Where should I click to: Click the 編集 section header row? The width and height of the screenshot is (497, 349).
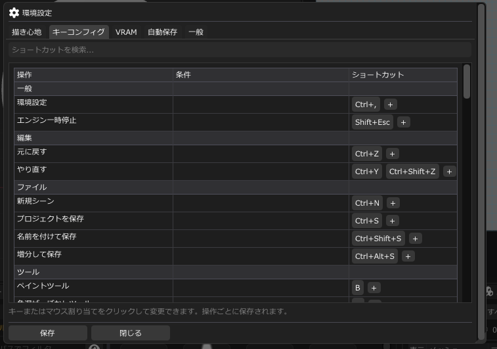point(236,138)
